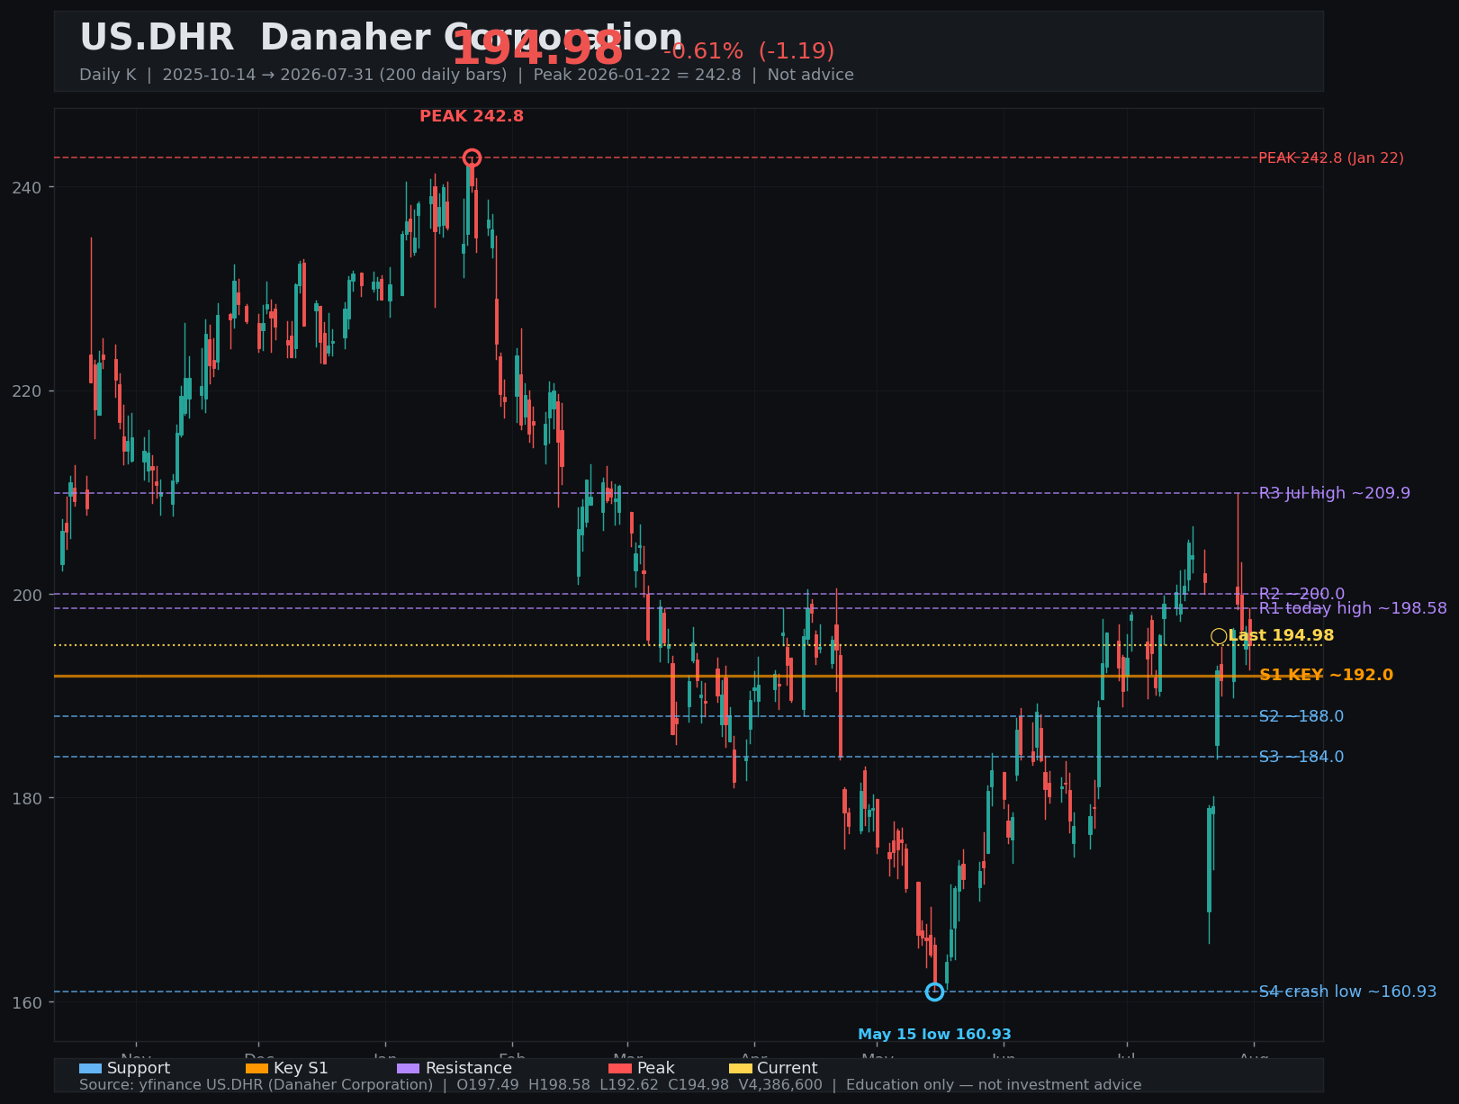Select the S4 crash low ~160.93 label
The width and height of the screenshot is (1459, 1104).
click(1347, 992)
